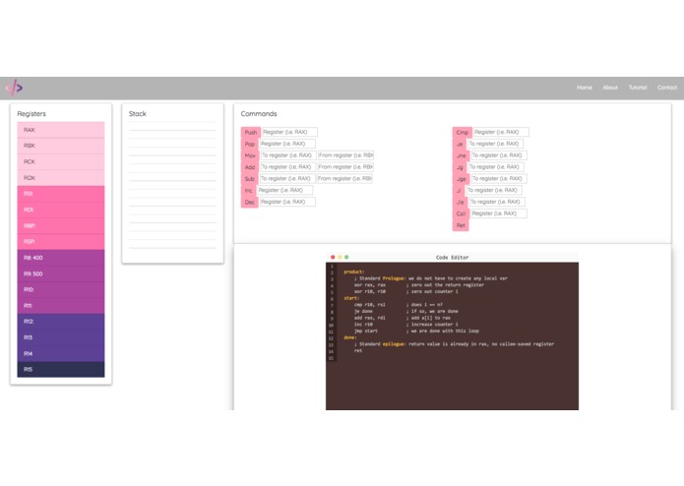Select the RAX register row
The height and width of the screenshot is (486, 684).
pos(61,130)
